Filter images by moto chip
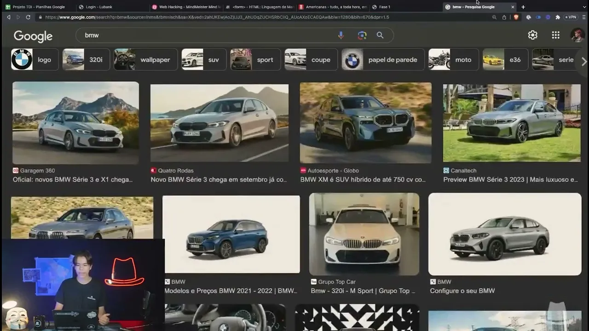 tap(454, 60)
